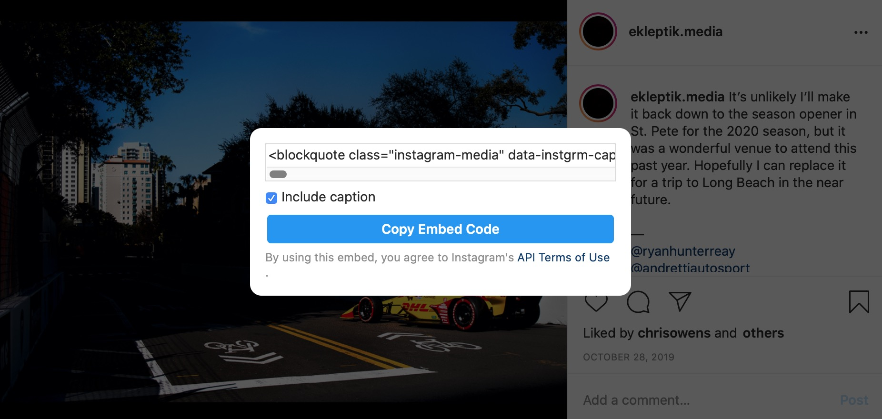882x419 pixels.
Task: Click the caption author's profile avatar
Action: pos(598,103)
